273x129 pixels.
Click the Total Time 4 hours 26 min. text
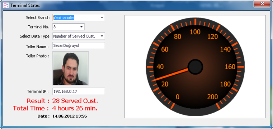coord(55,108)
